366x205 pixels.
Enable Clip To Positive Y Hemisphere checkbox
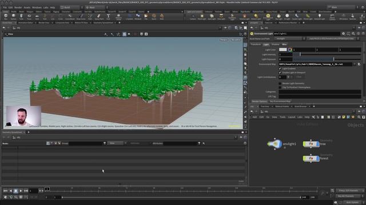[280, 87]
